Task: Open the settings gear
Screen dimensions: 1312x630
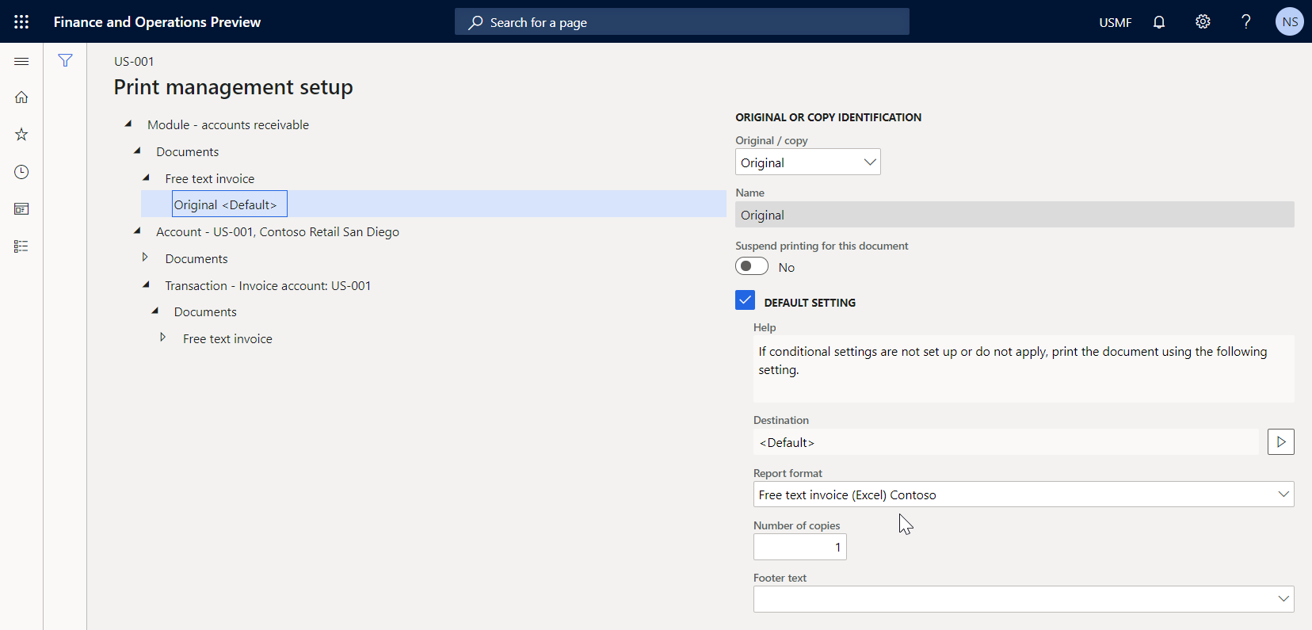Action: pyautogui.click(x=1203, y=22)
